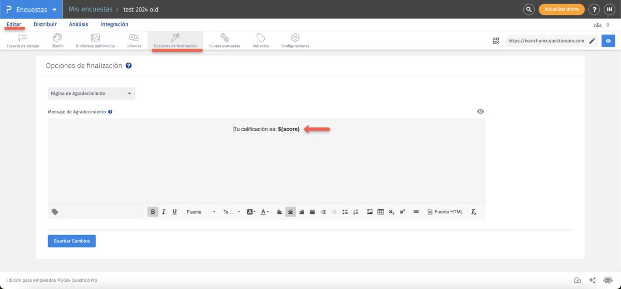Image resolution: width=621 pixels, height=289 pixels.
Task: Toggle center alignment
Action: pyautogui.click(x=291, y=212)
